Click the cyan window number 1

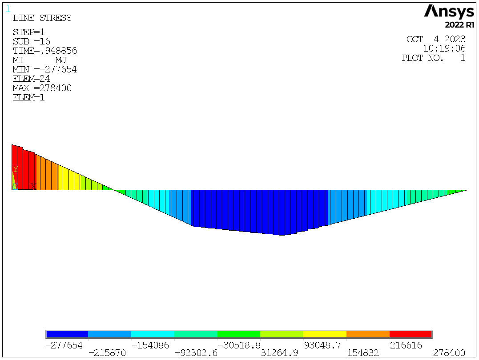(8, 8)
